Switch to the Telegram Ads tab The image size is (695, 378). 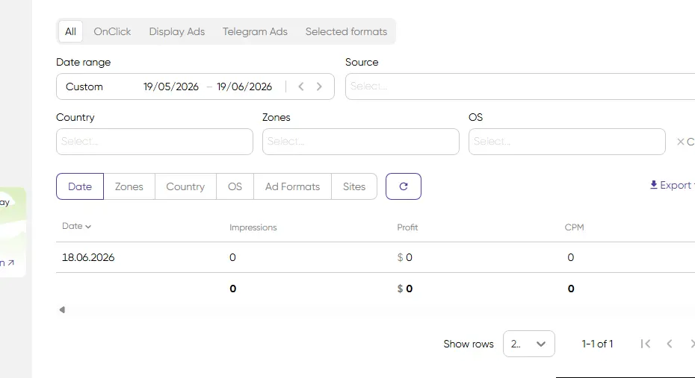click(255, 32)
